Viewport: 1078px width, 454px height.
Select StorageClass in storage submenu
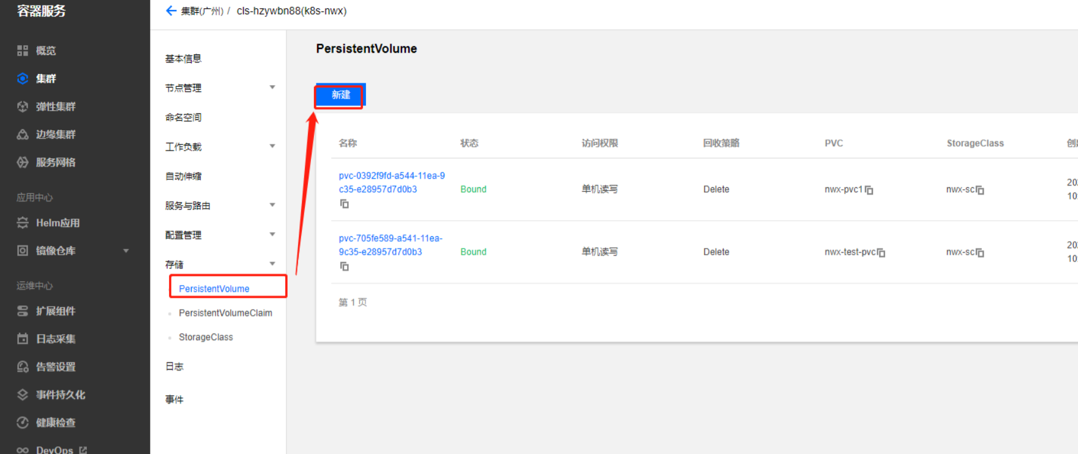[206, 337]
